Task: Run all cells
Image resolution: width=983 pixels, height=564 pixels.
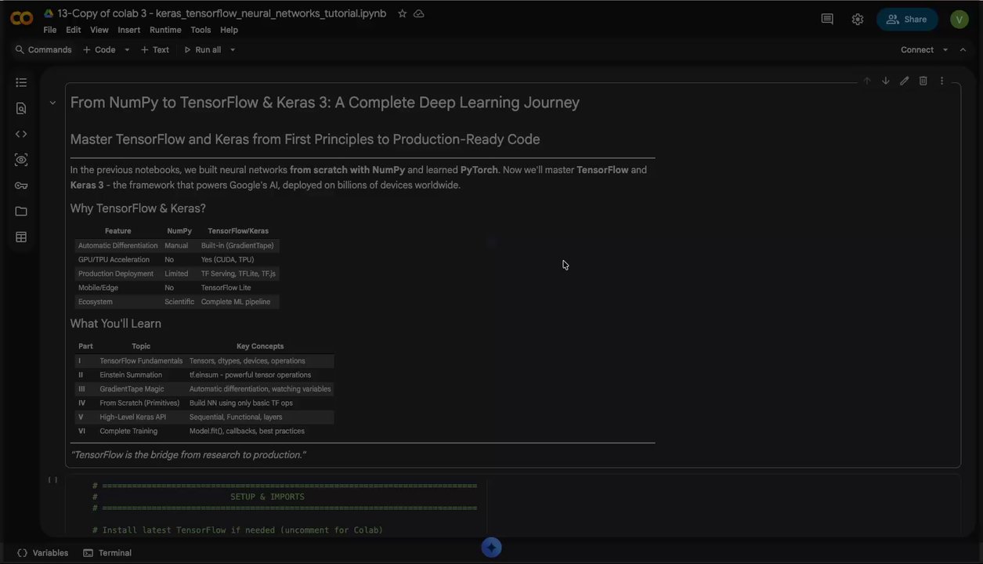Action: [x=202, y=49]
